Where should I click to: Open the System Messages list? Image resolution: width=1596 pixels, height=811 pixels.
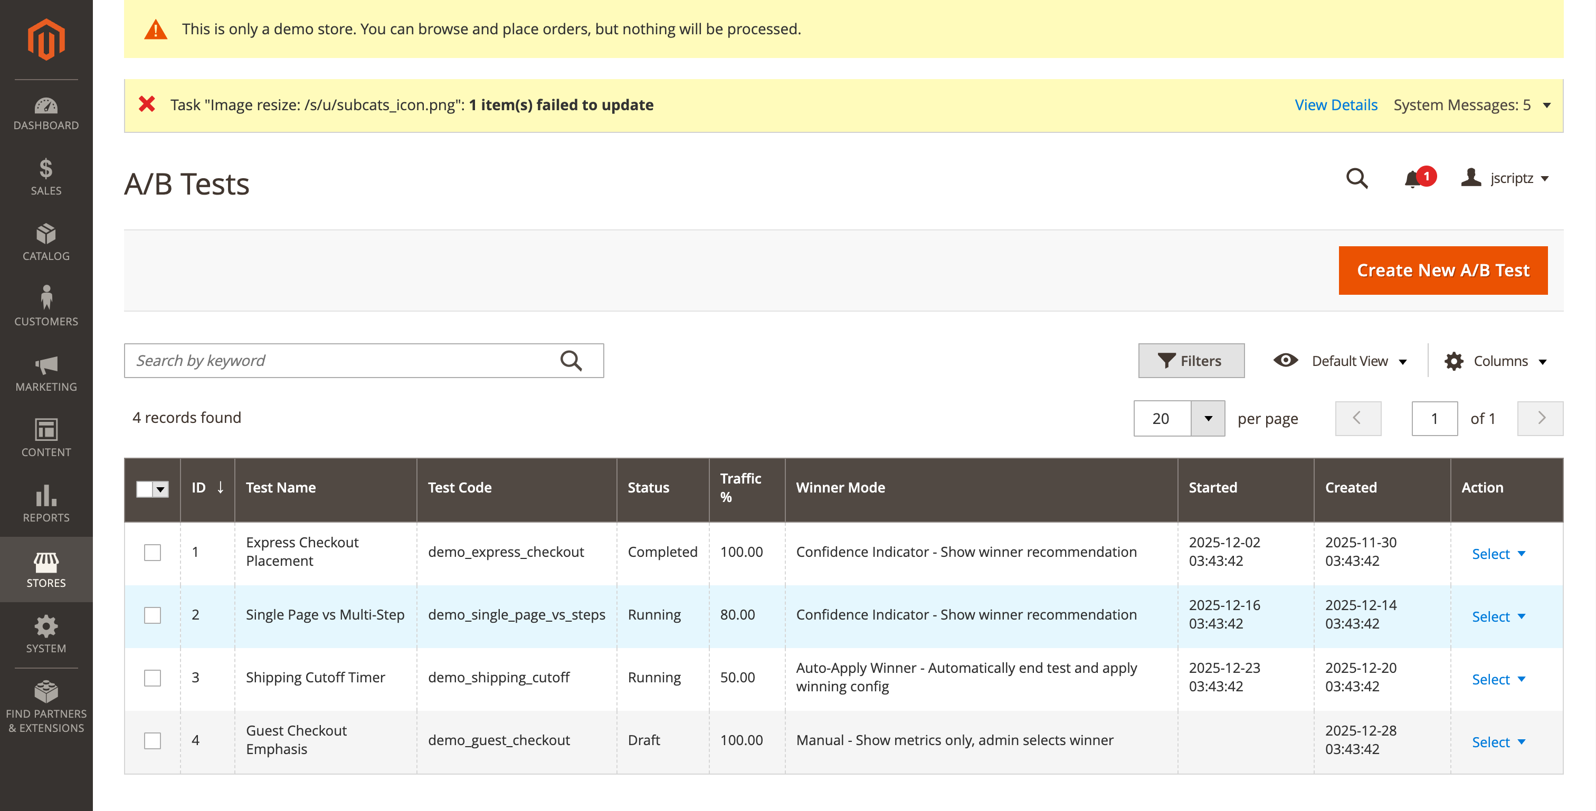pyautogui.click(x=1471, y=104)
